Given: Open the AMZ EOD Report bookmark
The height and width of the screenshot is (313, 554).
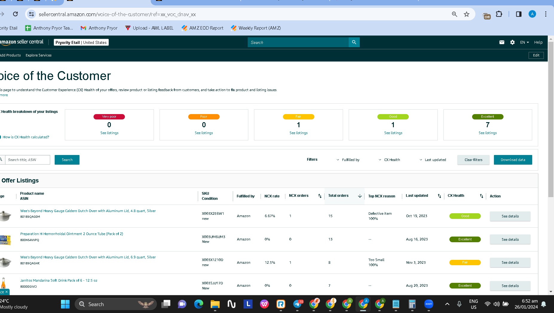Looking at the screenshot, I should pos(202,28).
